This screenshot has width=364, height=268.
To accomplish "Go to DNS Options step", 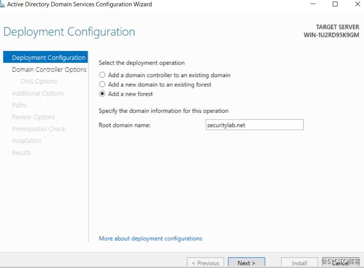I will [39, 82].
